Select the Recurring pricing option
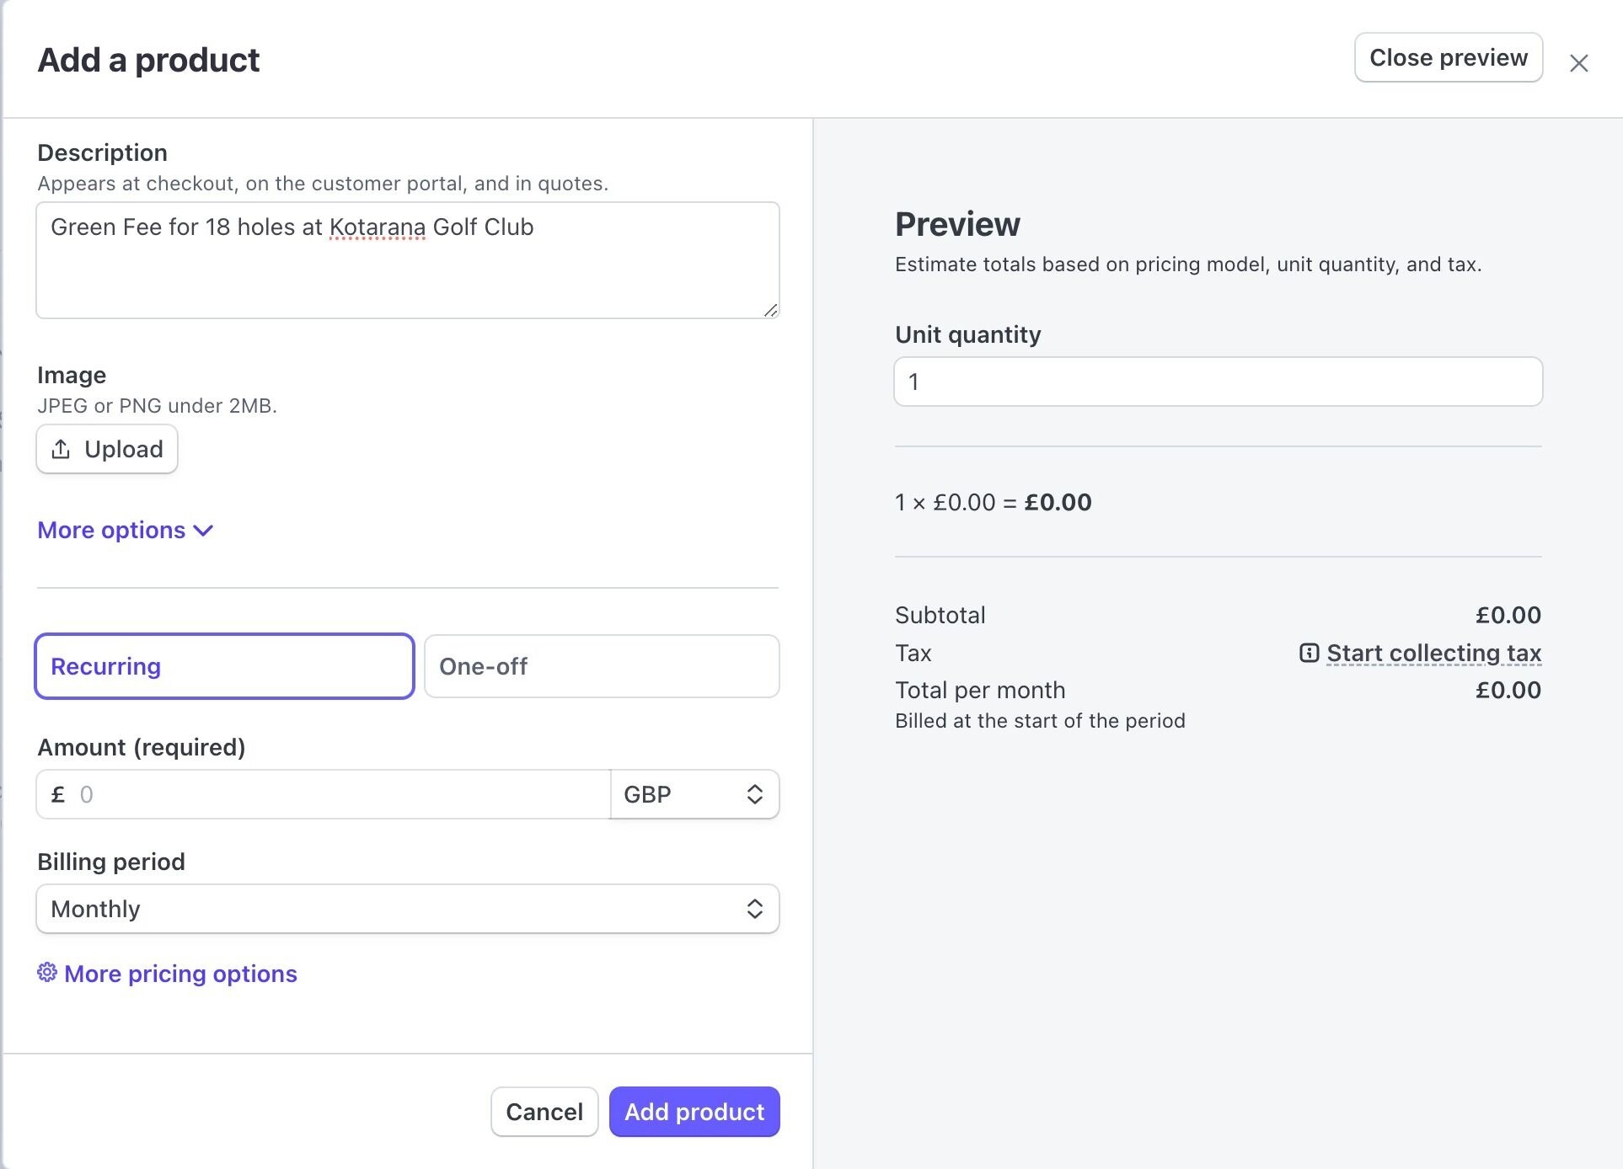 [224, 666]
